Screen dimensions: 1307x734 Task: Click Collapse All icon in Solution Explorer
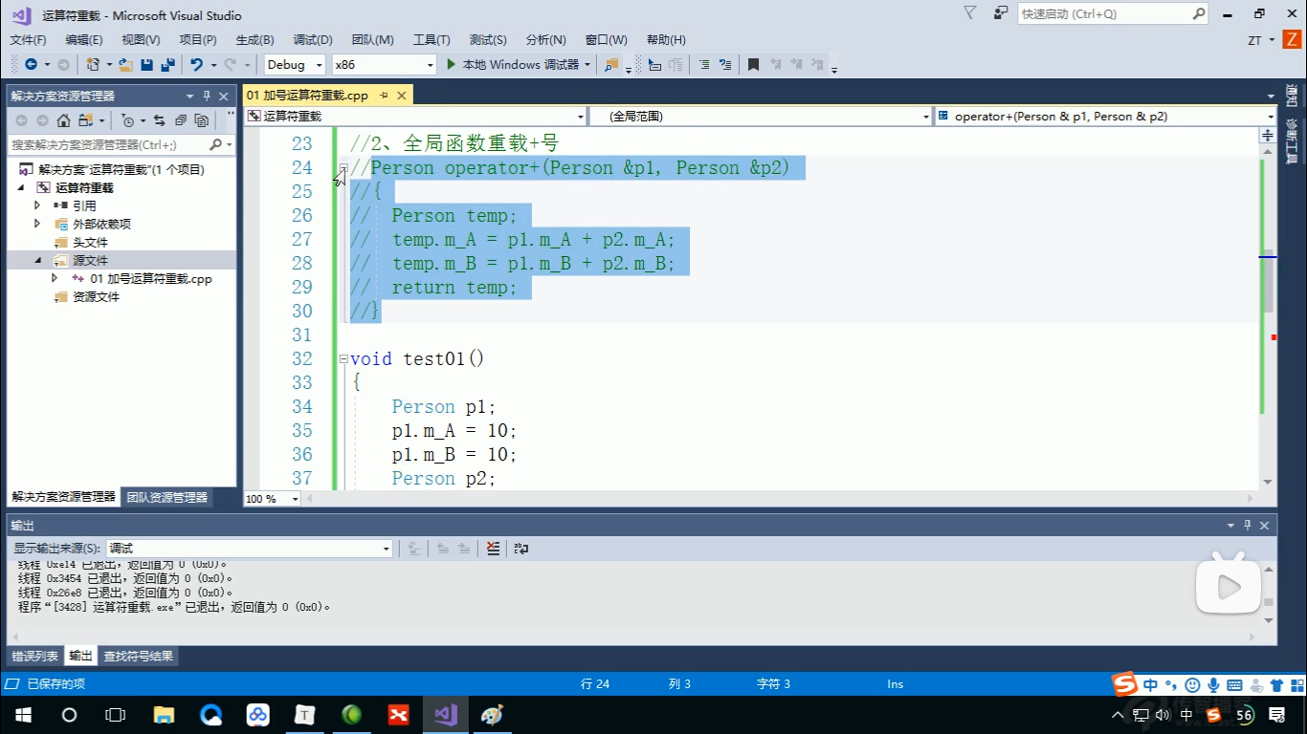point(180,120)
